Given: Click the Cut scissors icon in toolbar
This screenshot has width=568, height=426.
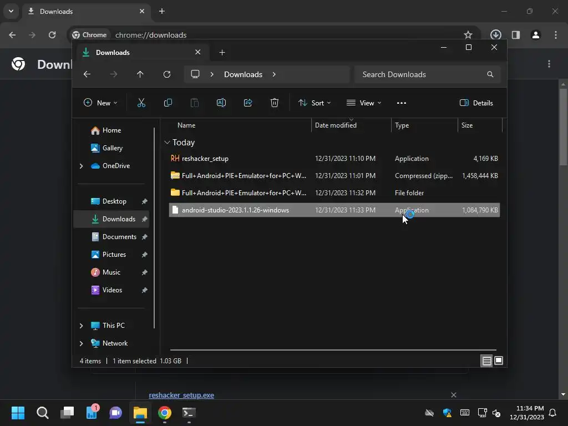Looking at the screenshot, I should coord(141,103).
